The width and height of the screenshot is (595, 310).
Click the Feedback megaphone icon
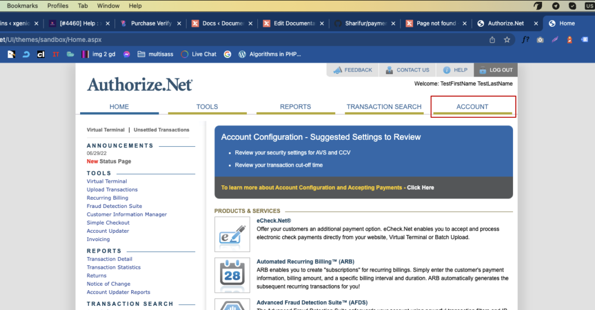338,70
